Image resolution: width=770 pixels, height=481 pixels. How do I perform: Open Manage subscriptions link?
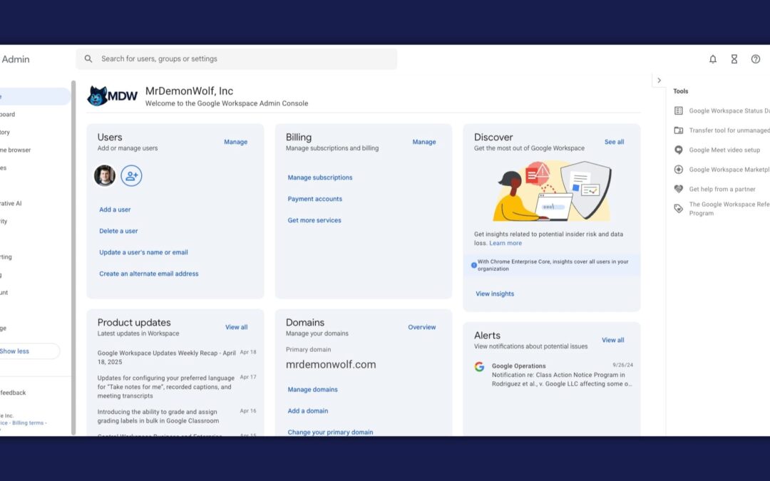(319, 177)
